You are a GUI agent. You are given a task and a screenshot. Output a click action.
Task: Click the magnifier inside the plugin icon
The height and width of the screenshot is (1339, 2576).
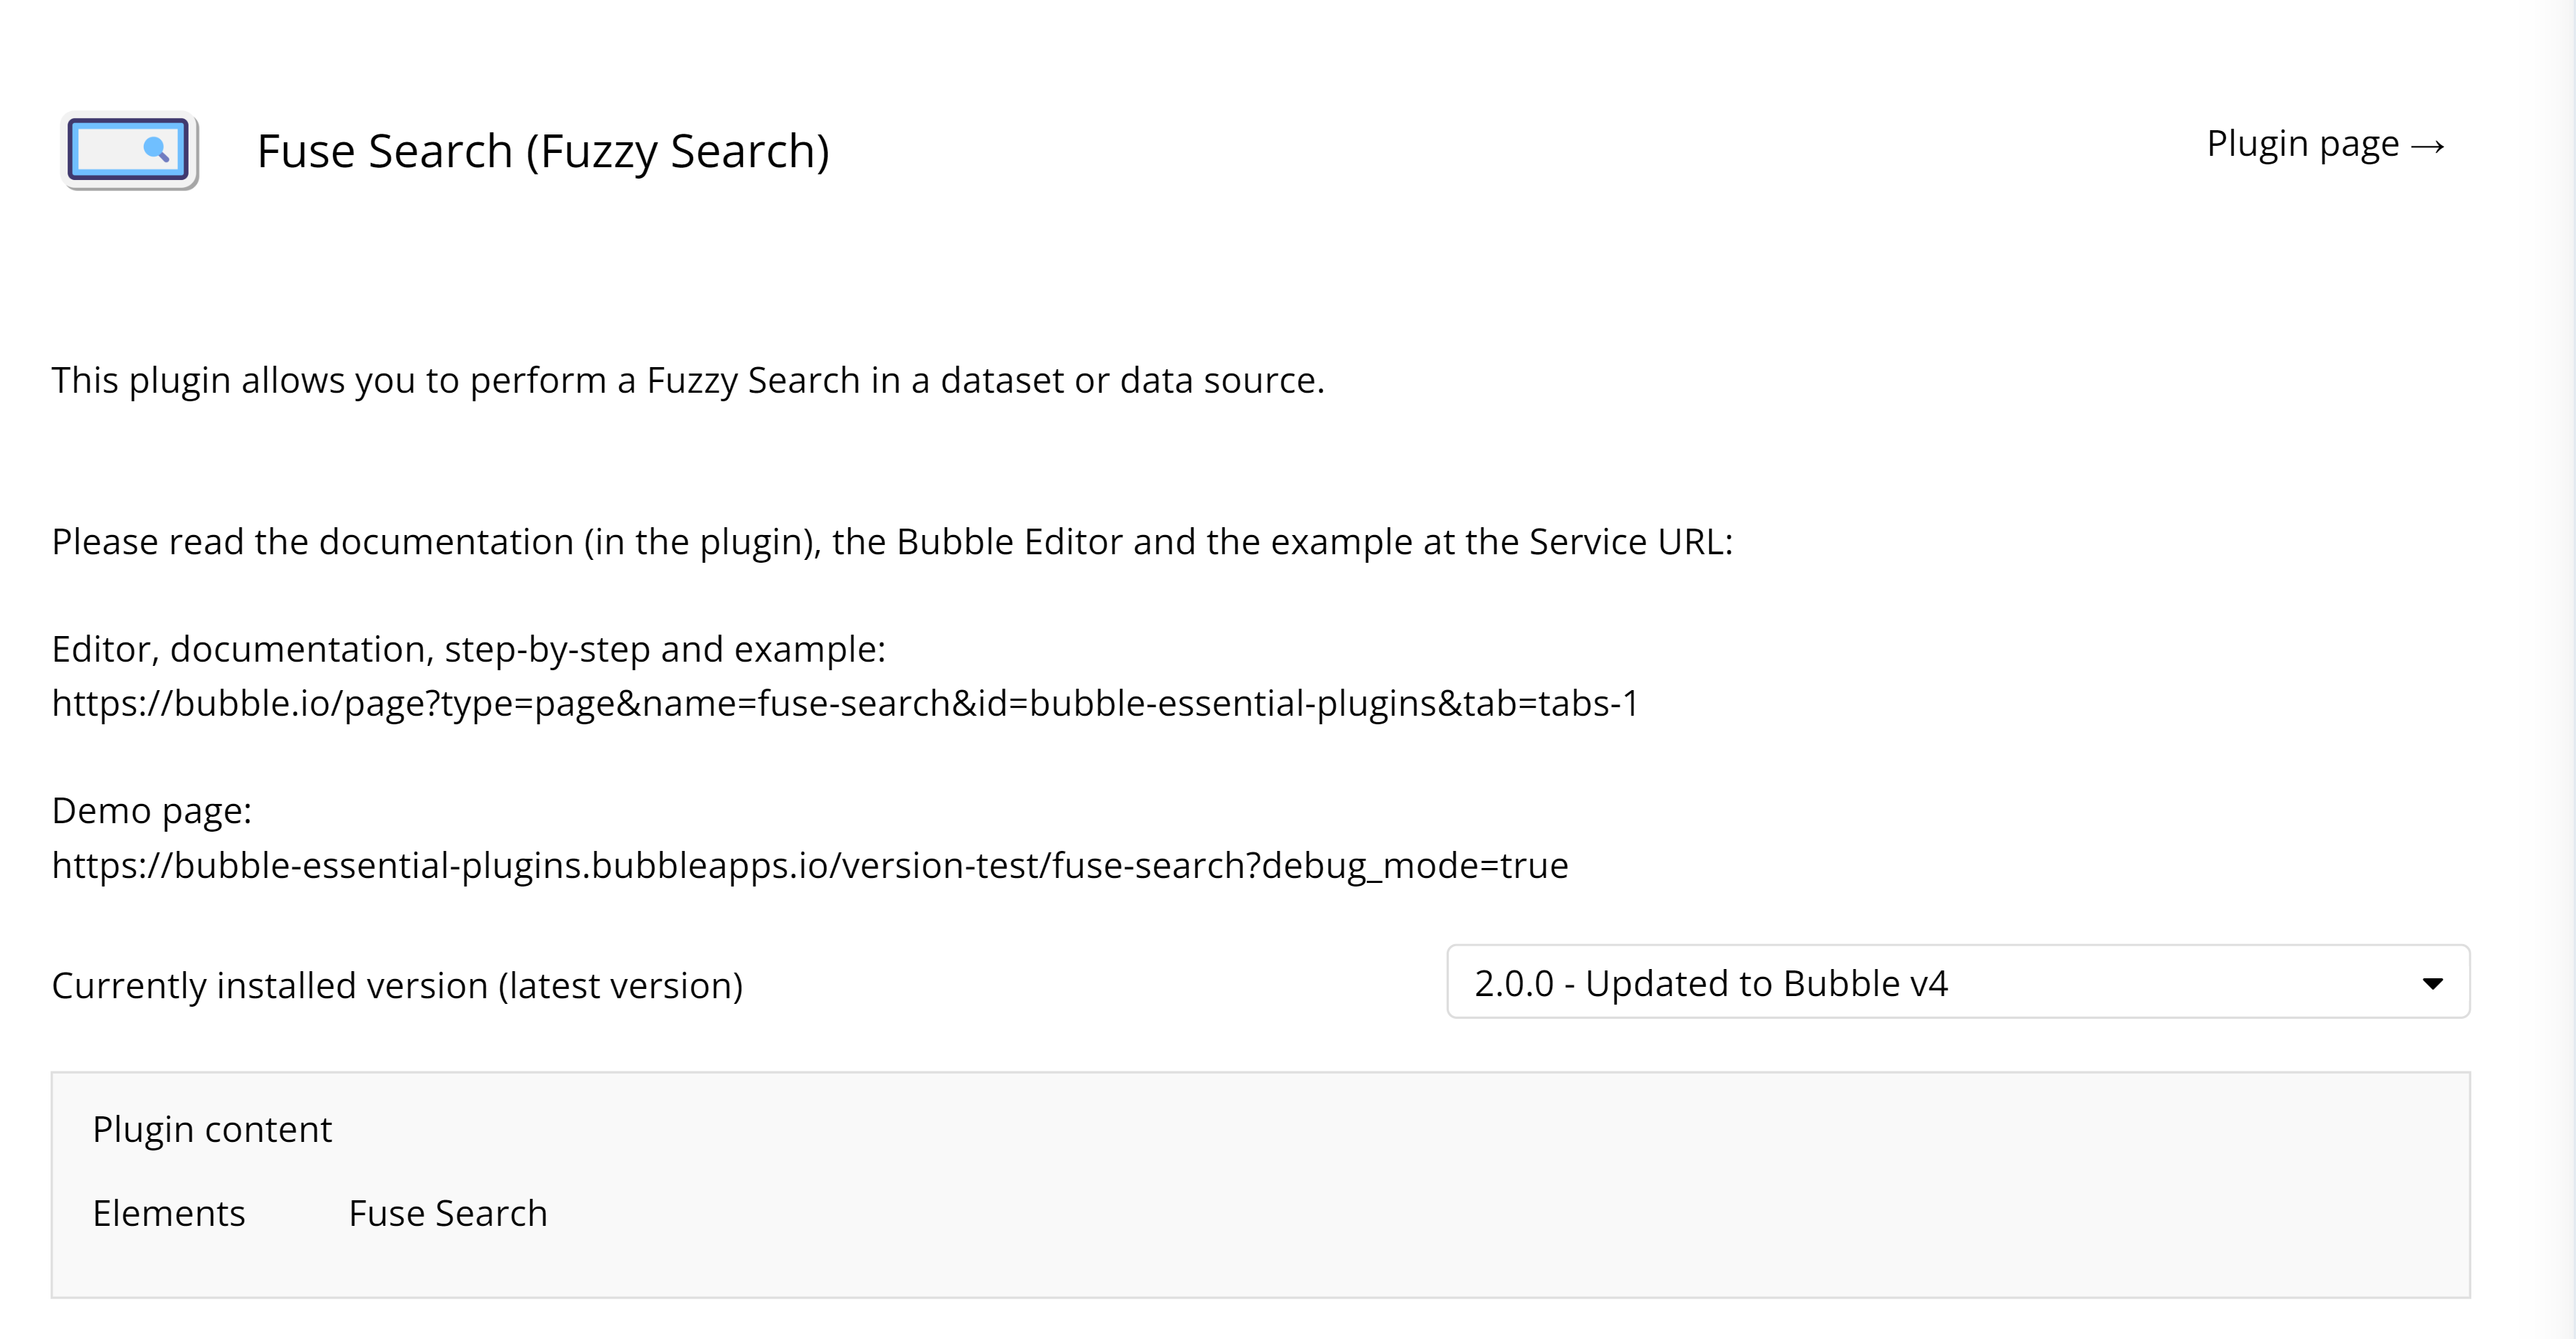coord(156,149)
